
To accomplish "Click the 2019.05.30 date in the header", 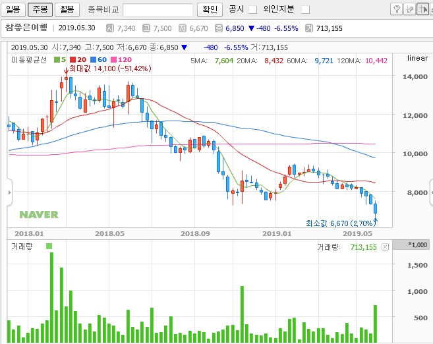I will [x=76, y=28].
